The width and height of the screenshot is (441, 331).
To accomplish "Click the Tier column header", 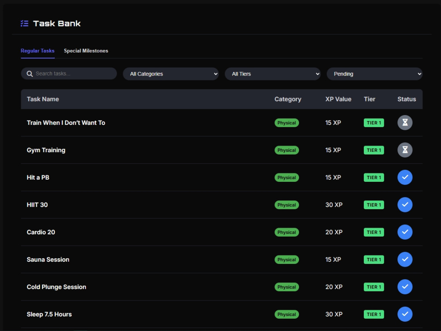I will (x=369, y=99).
